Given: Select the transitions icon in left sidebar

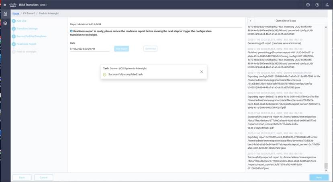Looking at the screenshot, I should (5, 14).
